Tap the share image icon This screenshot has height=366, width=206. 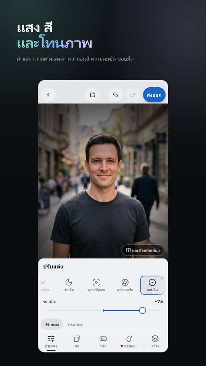click(92, 95)
